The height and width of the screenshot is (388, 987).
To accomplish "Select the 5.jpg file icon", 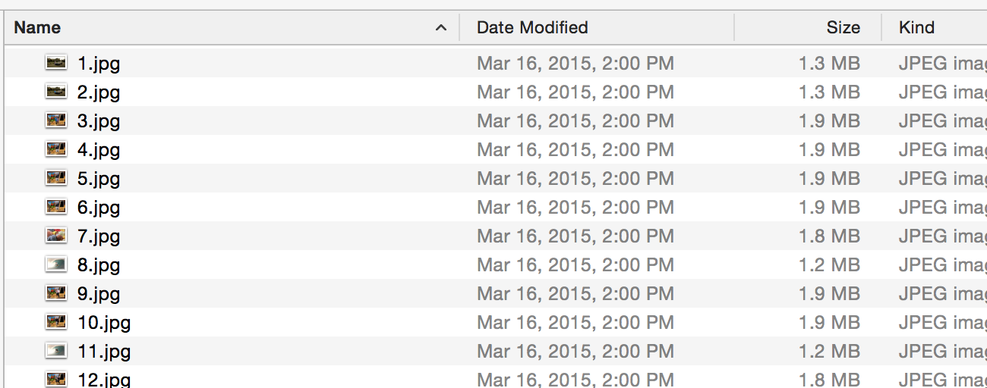I will pos(55,178).
